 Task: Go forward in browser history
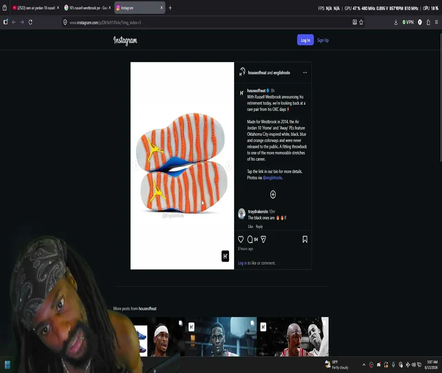tap(22, 22)
